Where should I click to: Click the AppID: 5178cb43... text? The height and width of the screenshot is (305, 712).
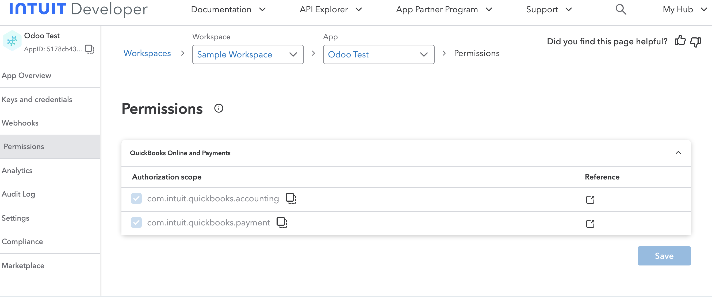click(x=53, y=49)
